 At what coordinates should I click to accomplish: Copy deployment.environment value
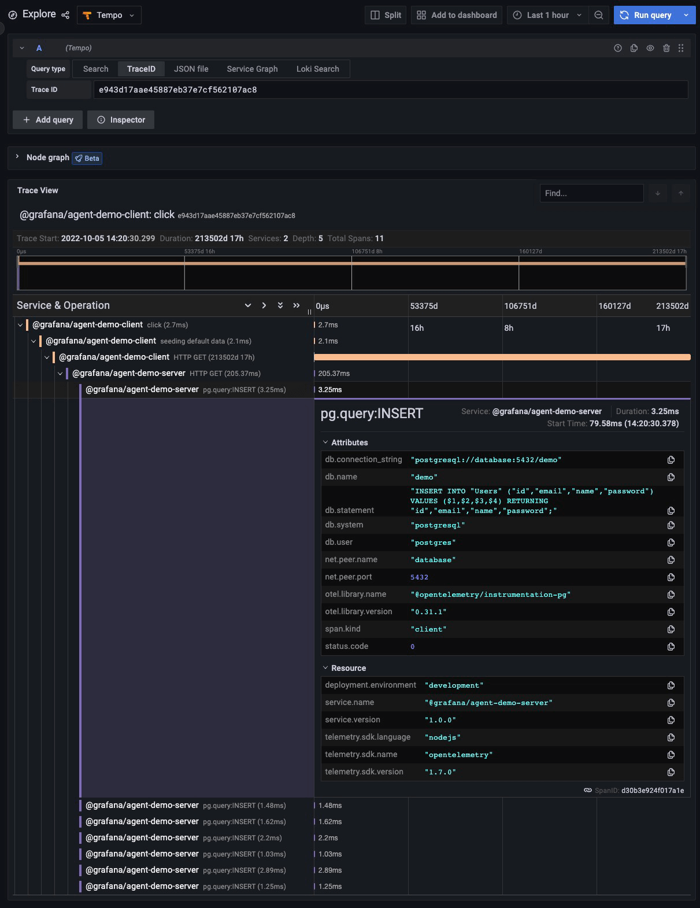[x=671, y=685]
